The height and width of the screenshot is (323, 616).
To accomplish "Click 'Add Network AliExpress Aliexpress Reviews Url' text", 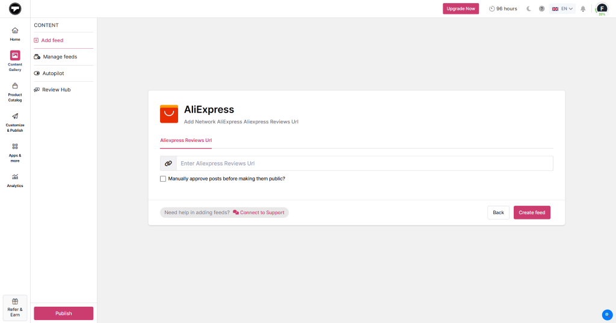I will tap(241, 122).
